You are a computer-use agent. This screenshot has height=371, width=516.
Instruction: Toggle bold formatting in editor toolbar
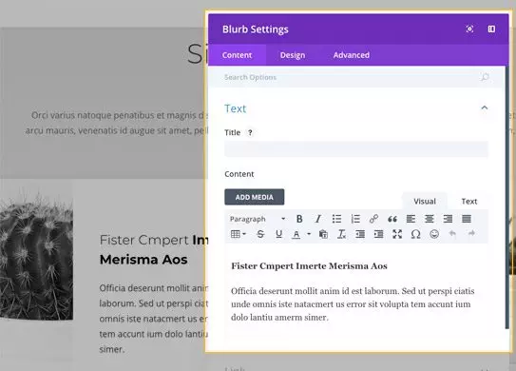(x=299, y=219)
